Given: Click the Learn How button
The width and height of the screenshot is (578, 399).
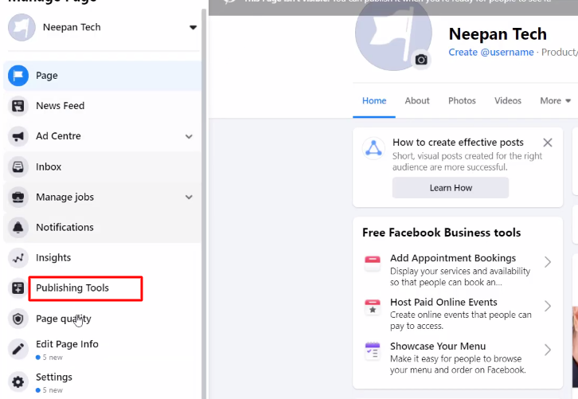Looking at the screenshot, I should (x=451, y=188).
